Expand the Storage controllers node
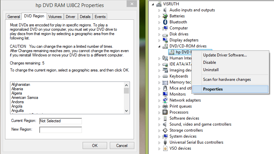The image size is (274, 154). 159,131
